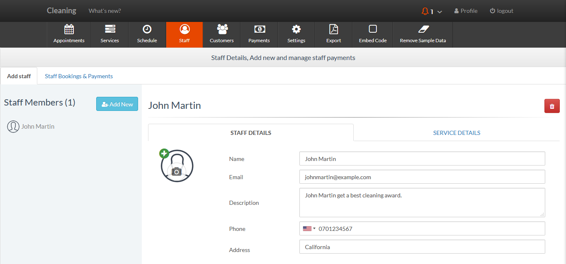
Task: Open the Settings gear section
Action: 296,35
